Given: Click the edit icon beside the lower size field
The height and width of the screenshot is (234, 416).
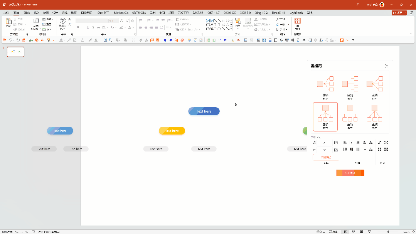Looking at the screenshot, I should pos(336,150).
